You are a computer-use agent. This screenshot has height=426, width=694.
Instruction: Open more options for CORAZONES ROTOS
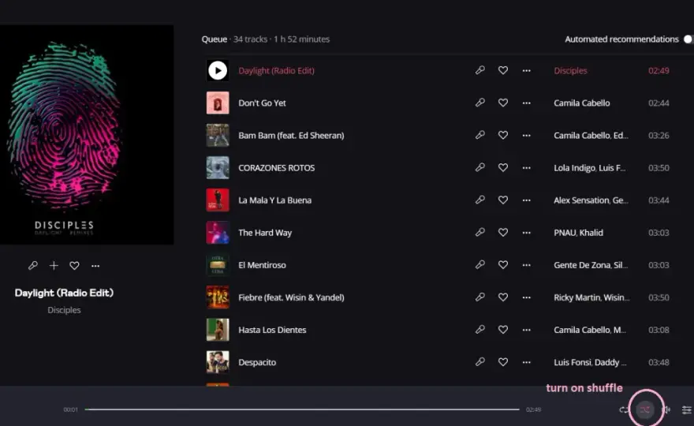pos(526,168)
